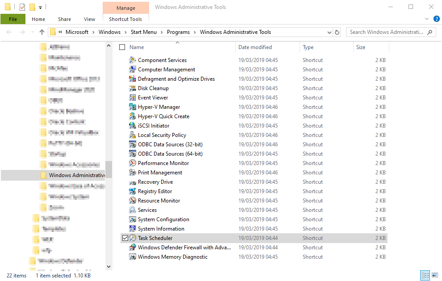Navigate to Start Menu in the address bar
The image size is (442, 281).
[143, 32]
